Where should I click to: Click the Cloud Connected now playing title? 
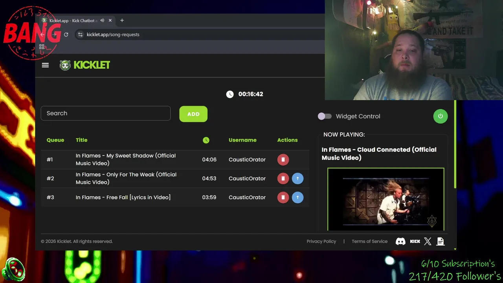click(x=379, y=154)
